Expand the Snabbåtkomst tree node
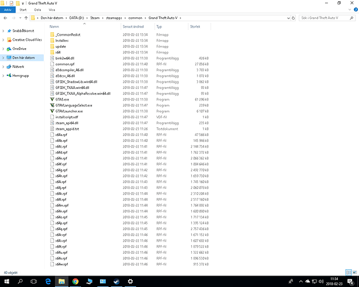 [3, 30]
